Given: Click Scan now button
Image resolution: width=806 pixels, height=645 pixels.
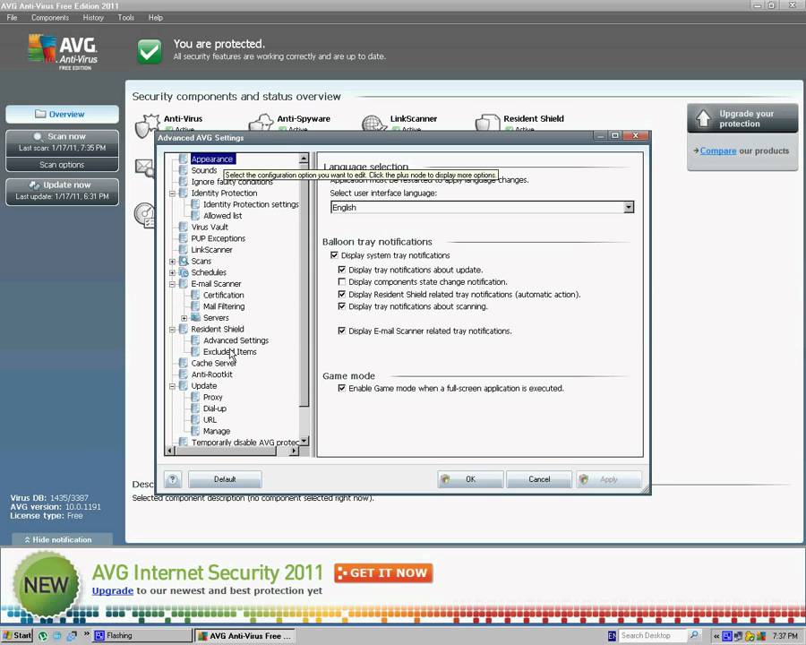Looking at the screenshot, I should click(x=62, y=142).
